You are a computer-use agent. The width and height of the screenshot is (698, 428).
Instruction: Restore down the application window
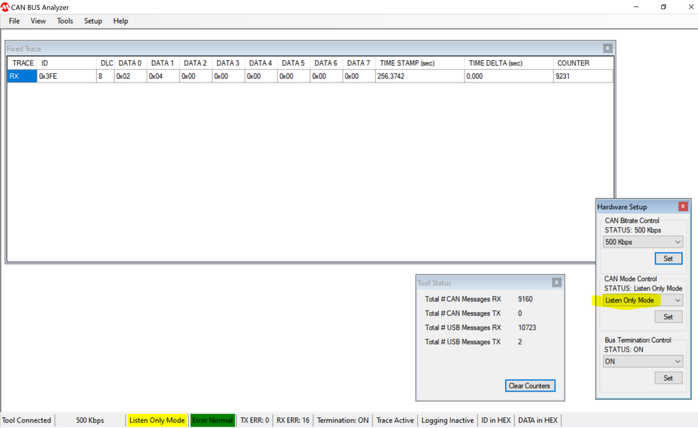point(663,7)
